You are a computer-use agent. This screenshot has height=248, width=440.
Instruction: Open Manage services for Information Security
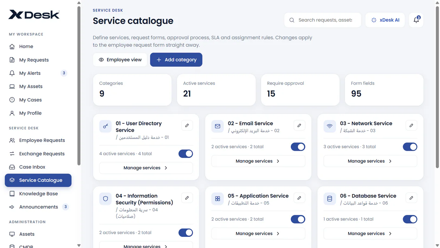pos(146,245)
